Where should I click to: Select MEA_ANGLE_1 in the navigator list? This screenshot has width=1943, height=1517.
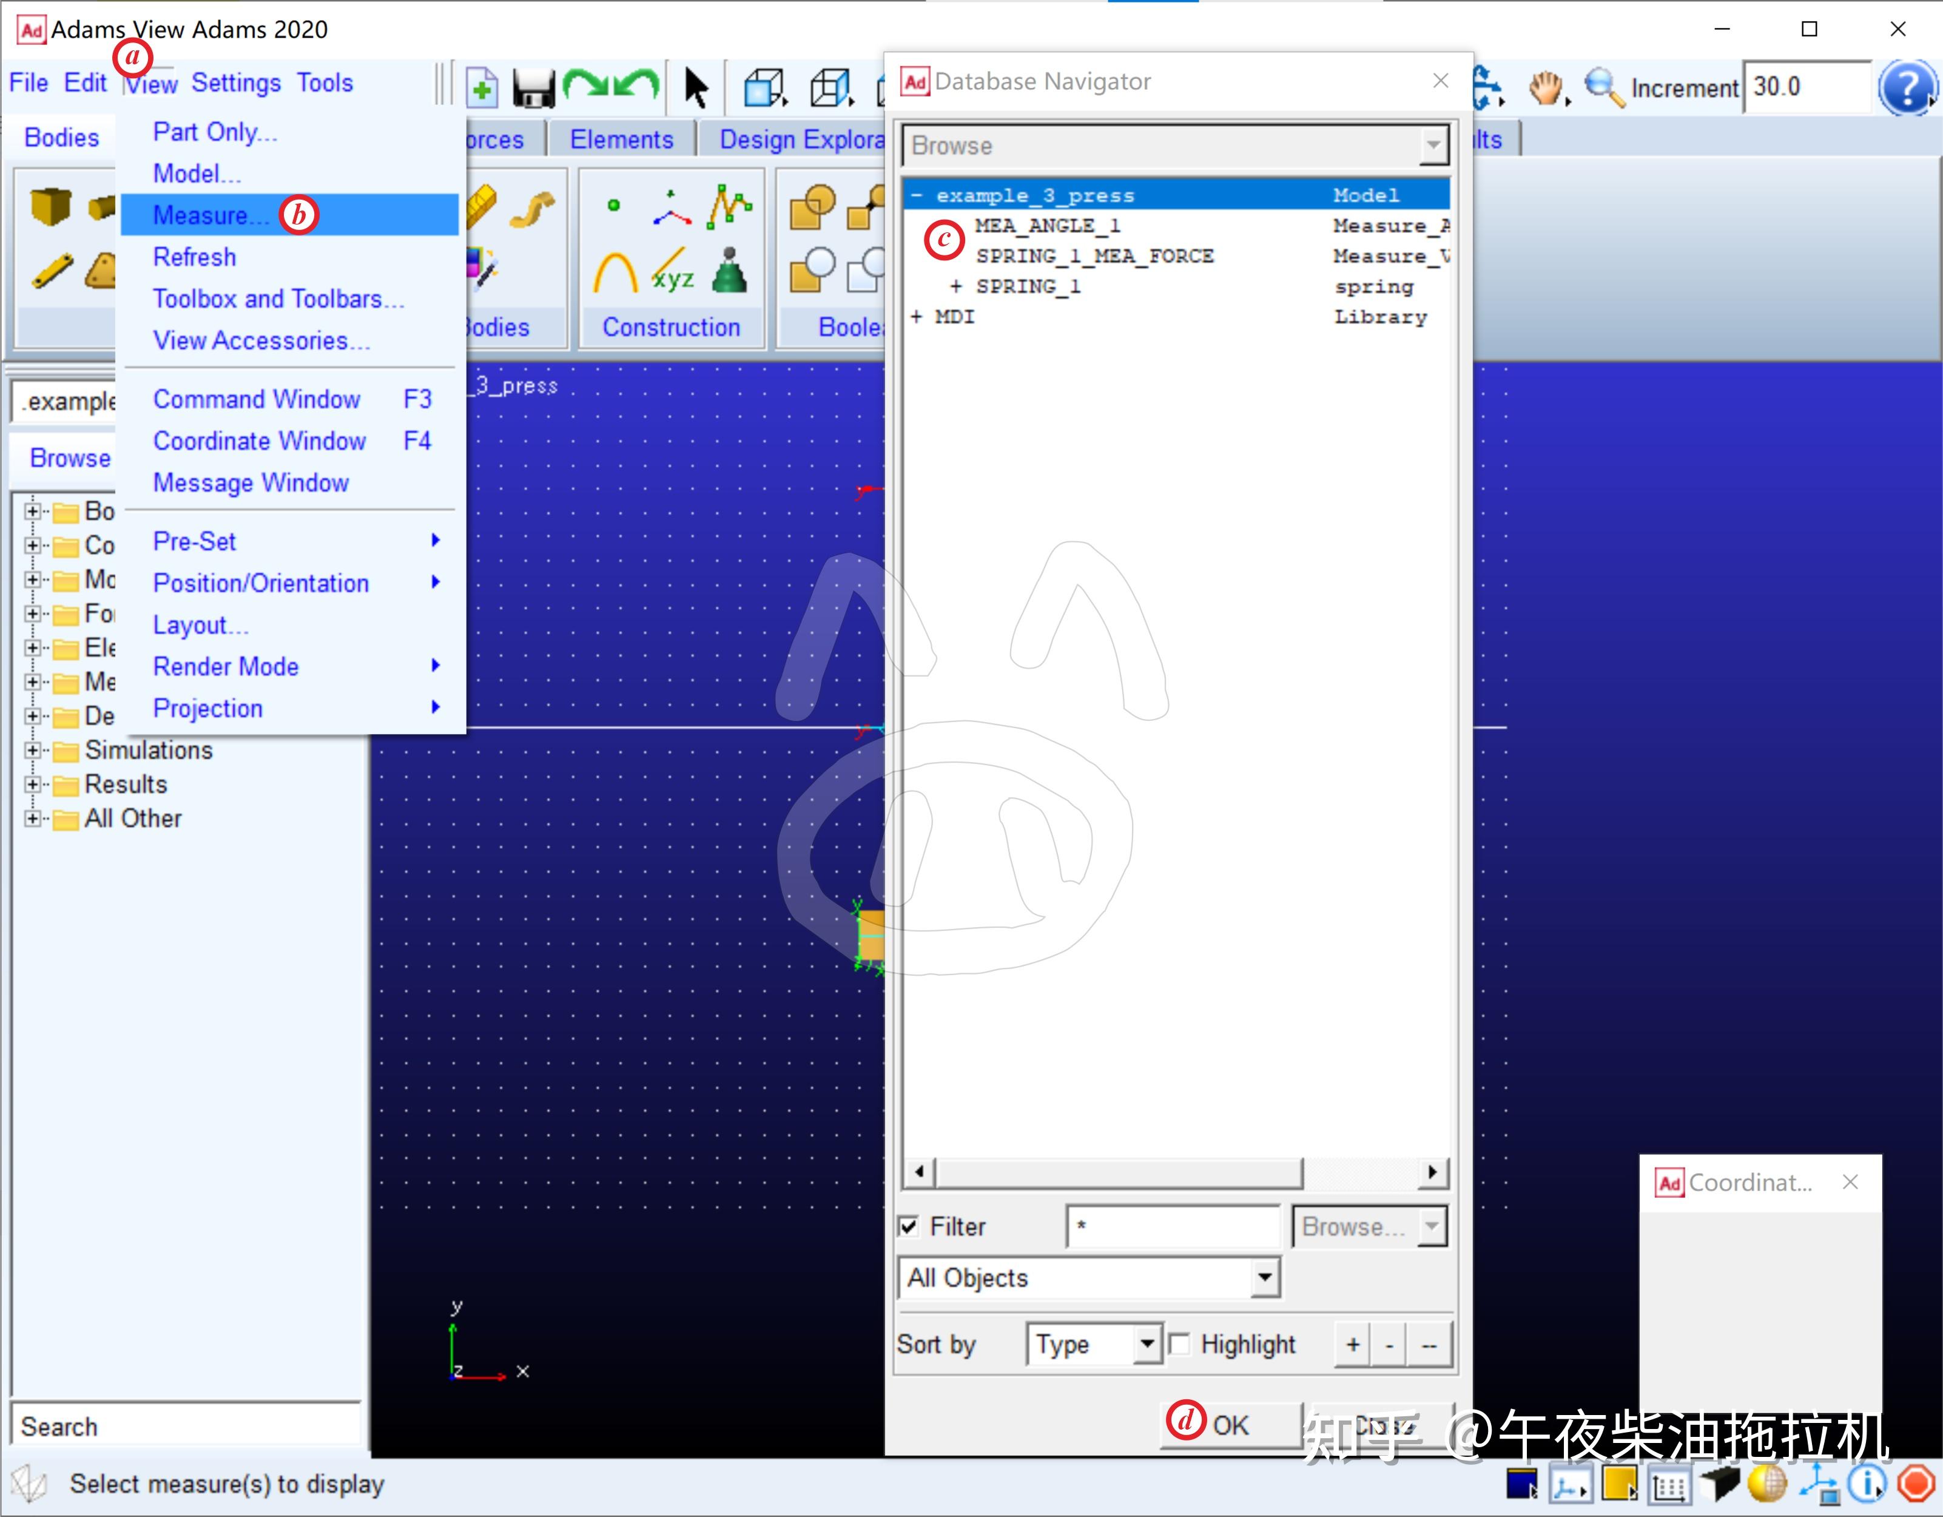click(x=1047, y=226)
